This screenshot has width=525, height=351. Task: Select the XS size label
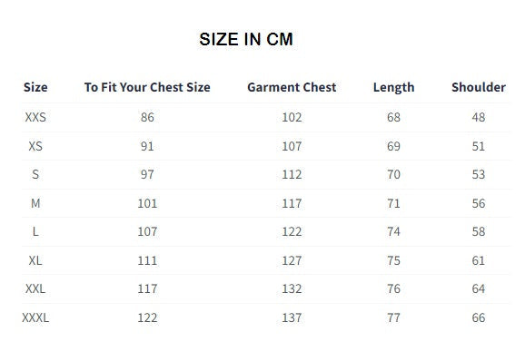pos(35,146)
